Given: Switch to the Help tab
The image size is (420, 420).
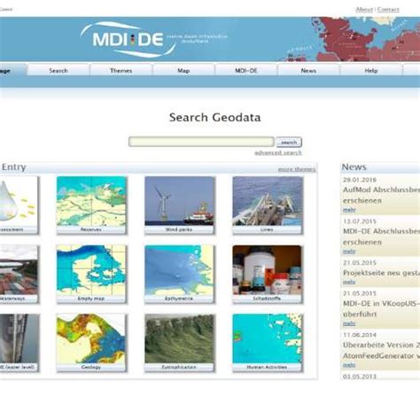Looking at the screenshot, I should tap(371, 71).
